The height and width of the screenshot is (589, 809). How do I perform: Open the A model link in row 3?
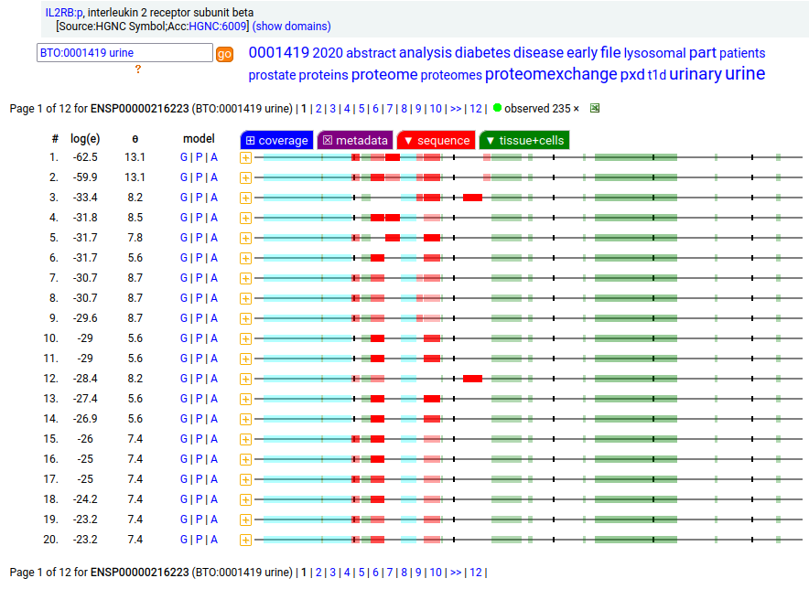click(x=214, y=198)
